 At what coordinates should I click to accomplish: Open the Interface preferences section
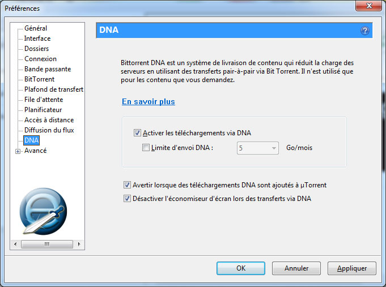point(37,38)
